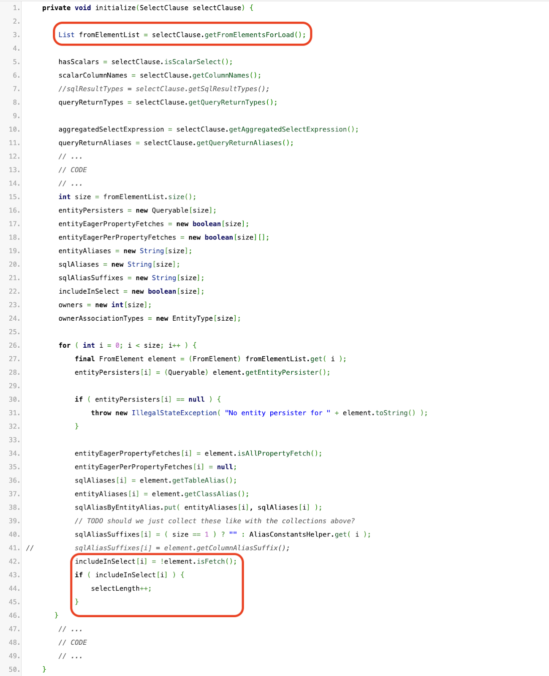Click the 'initialize' method name
The width and height of the screenshot is (549, 676).
(x=115, y=8)
